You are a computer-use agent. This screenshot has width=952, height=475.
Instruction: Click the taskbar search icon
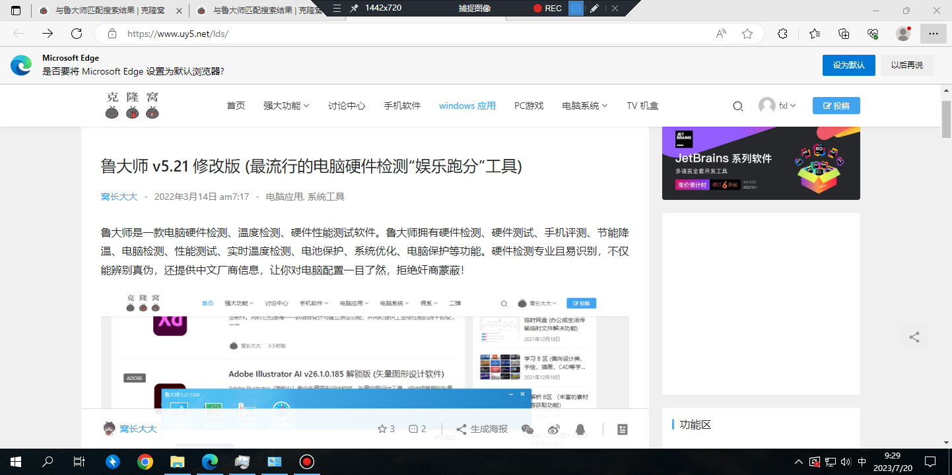point(48,461)
